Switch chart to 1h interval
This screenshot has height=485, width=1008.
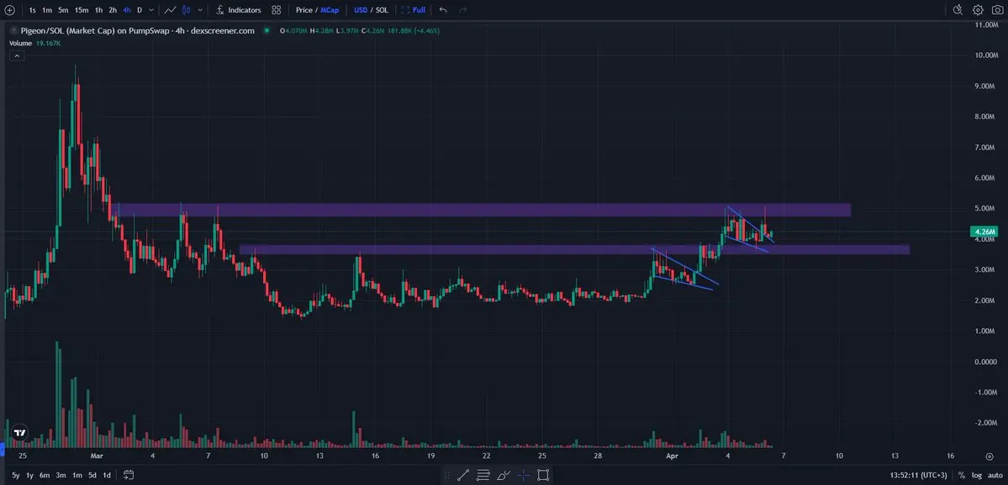(98, 10)
